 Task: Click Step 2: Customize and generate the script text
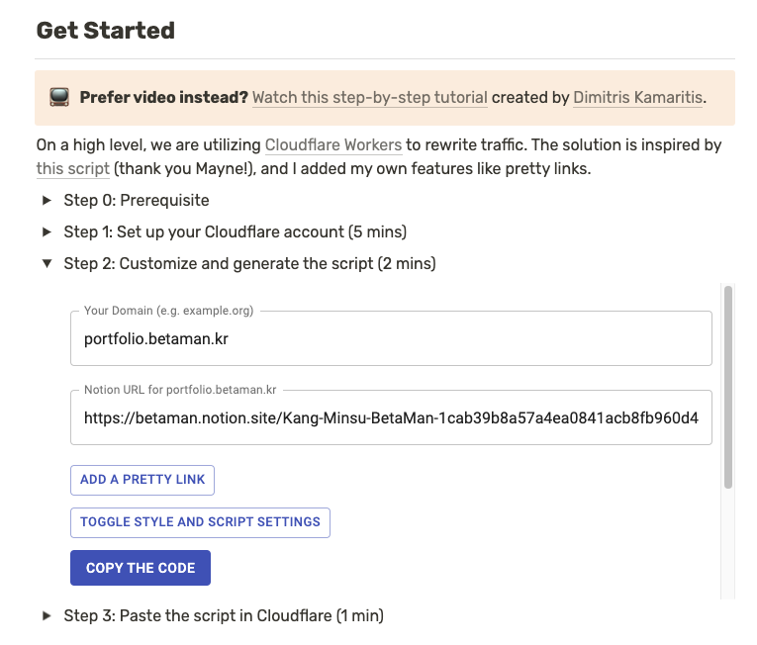(249, 264)
